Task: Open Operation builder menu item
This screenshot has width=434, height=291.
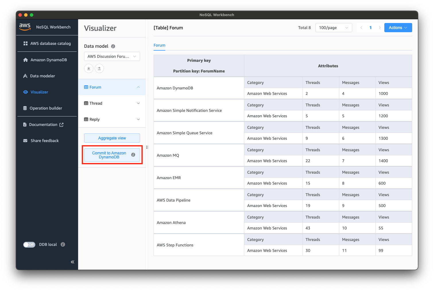Action: (x=47, y=108)
